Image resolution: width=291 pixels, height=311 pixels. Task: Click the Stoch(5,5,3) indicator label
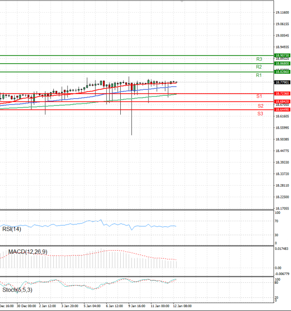click(17, 290)
